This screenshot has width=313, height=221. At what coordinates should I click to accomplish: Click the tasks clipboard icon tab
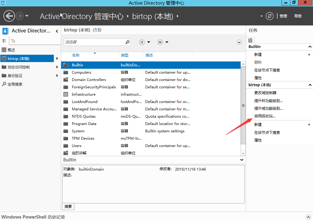250,40
